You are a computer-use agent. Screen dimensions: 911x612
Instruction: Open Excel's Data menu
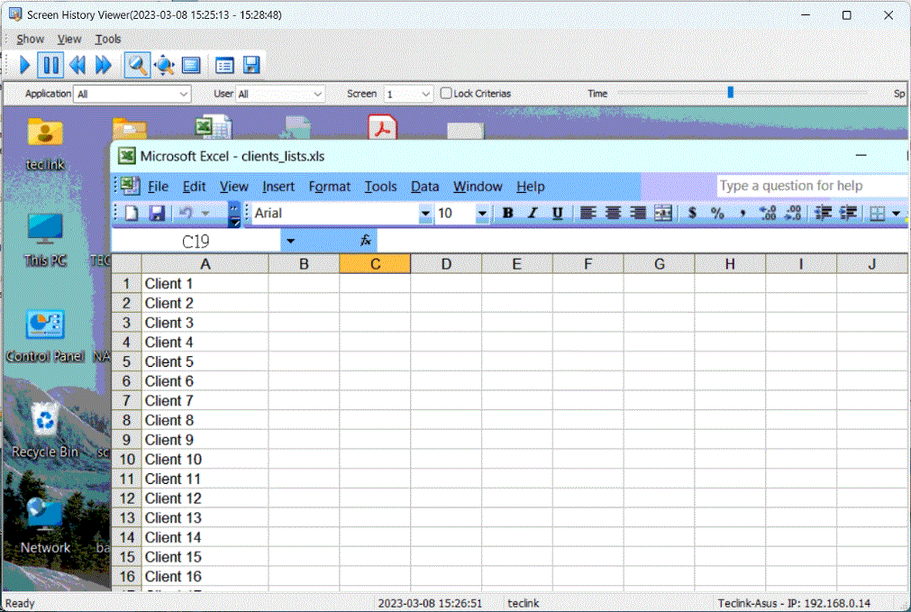click(x=424, y=187)
